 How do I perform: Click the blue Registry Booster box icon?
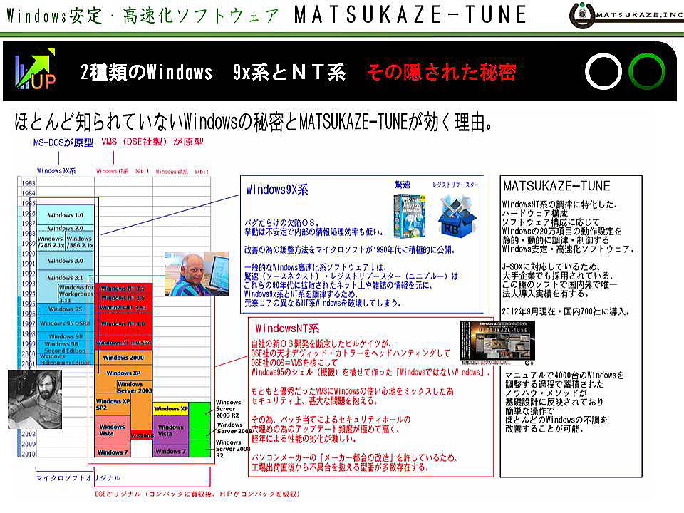[457, 217]
